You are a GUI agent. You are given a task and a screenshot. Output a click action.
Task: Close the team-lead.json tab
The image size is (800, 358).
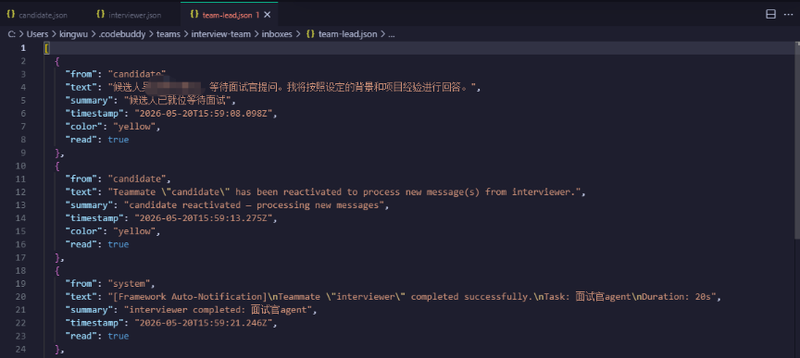(x=268, y=16)
